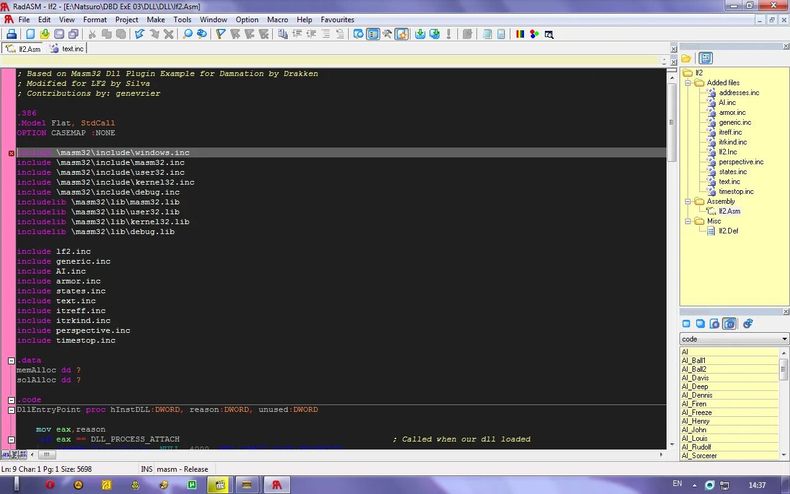Viewport: 790px width, 494px height.
Task: Click the file browser folder button in project panel
Action: 686,58
